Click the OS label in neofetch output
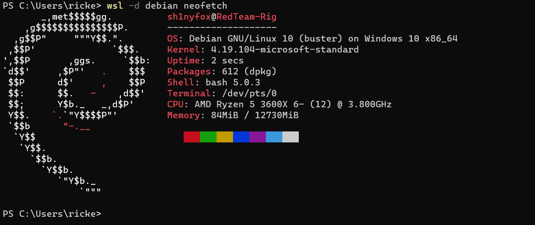The image size is (535, 225). coord(172,39)
